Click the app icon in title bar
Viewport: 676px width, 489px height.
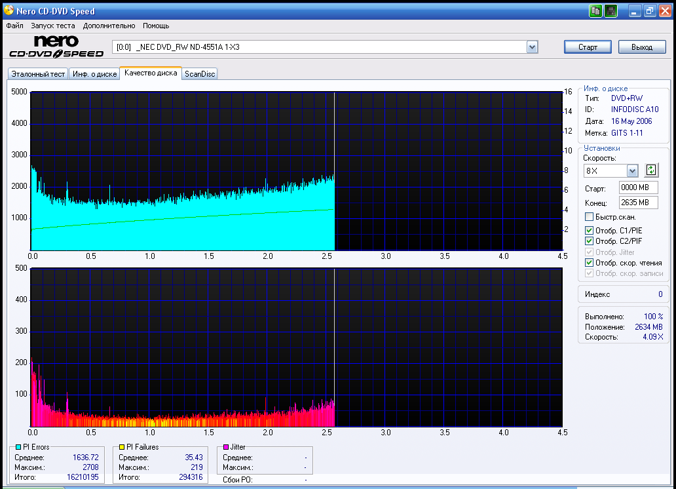(x=9, y=11)
